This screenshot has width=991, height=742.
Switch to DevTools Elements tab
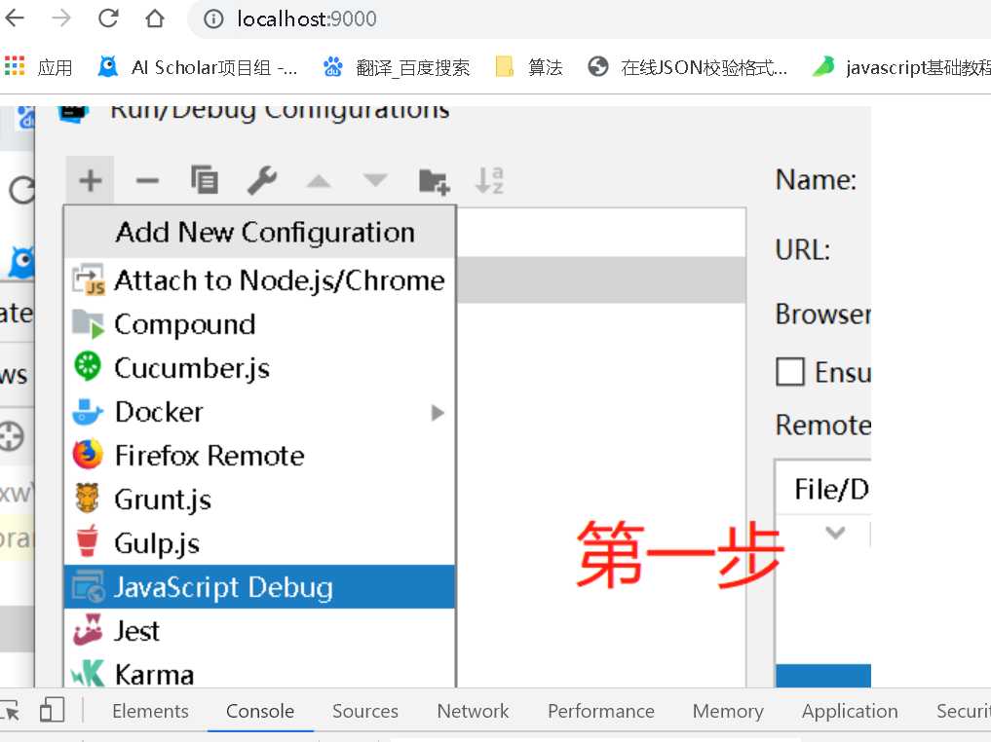click(x=150, y=711)
